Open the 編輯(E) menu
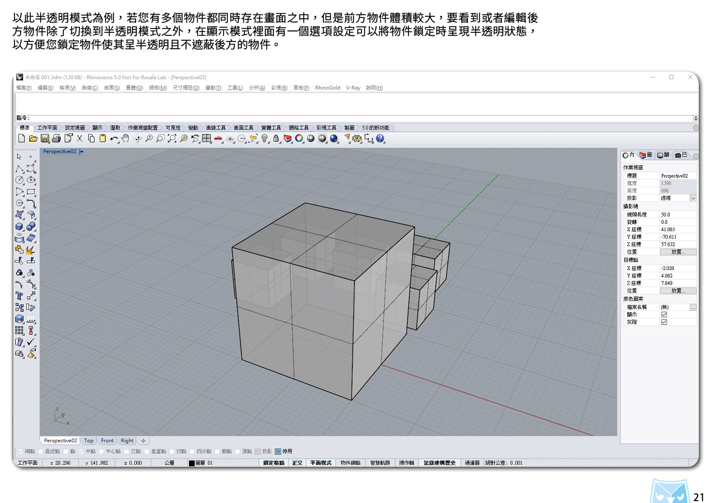 tap(46, 88)
